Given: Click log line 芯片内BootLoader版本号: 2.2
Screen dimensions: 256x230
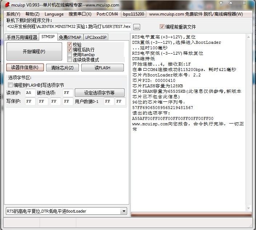Looking at the screenshot, I should (166, 75).
